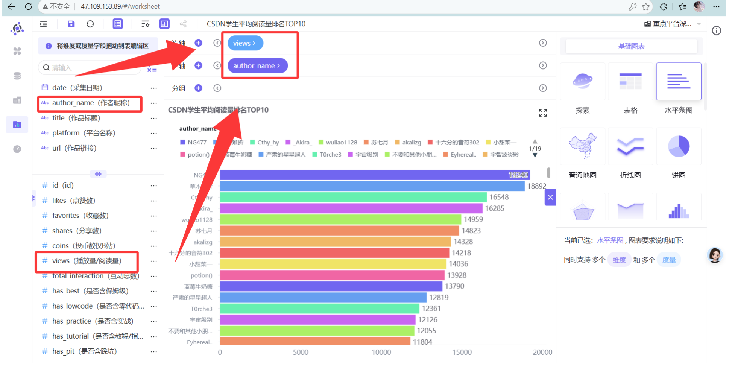Image resolution: width=735 pixels, height=374 pixels.
Task: Collapse the sidebar menu icon
Action: pos(44,24)
